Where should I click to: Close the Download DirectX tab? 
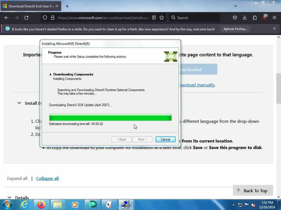click(x=57, y=6)
